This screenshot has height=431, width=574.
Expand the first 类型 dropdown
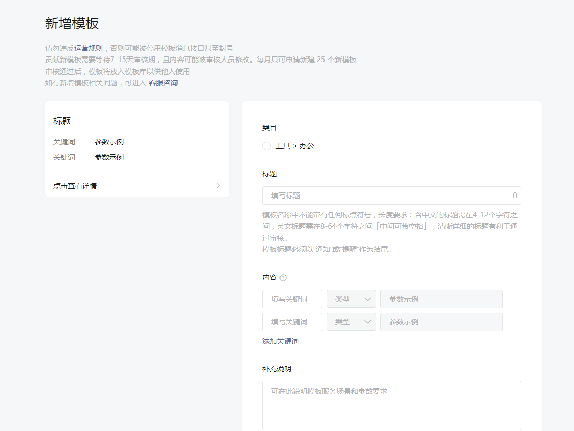coord(351,299)
